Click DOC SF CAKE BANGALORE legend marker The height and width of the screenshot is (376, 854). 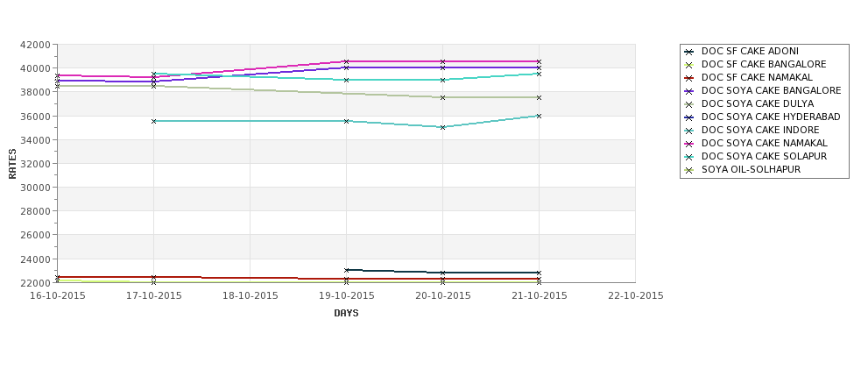point(689,65)
